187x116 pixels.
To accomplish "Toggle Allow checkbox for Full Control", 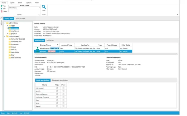I will tap(57, 88).
